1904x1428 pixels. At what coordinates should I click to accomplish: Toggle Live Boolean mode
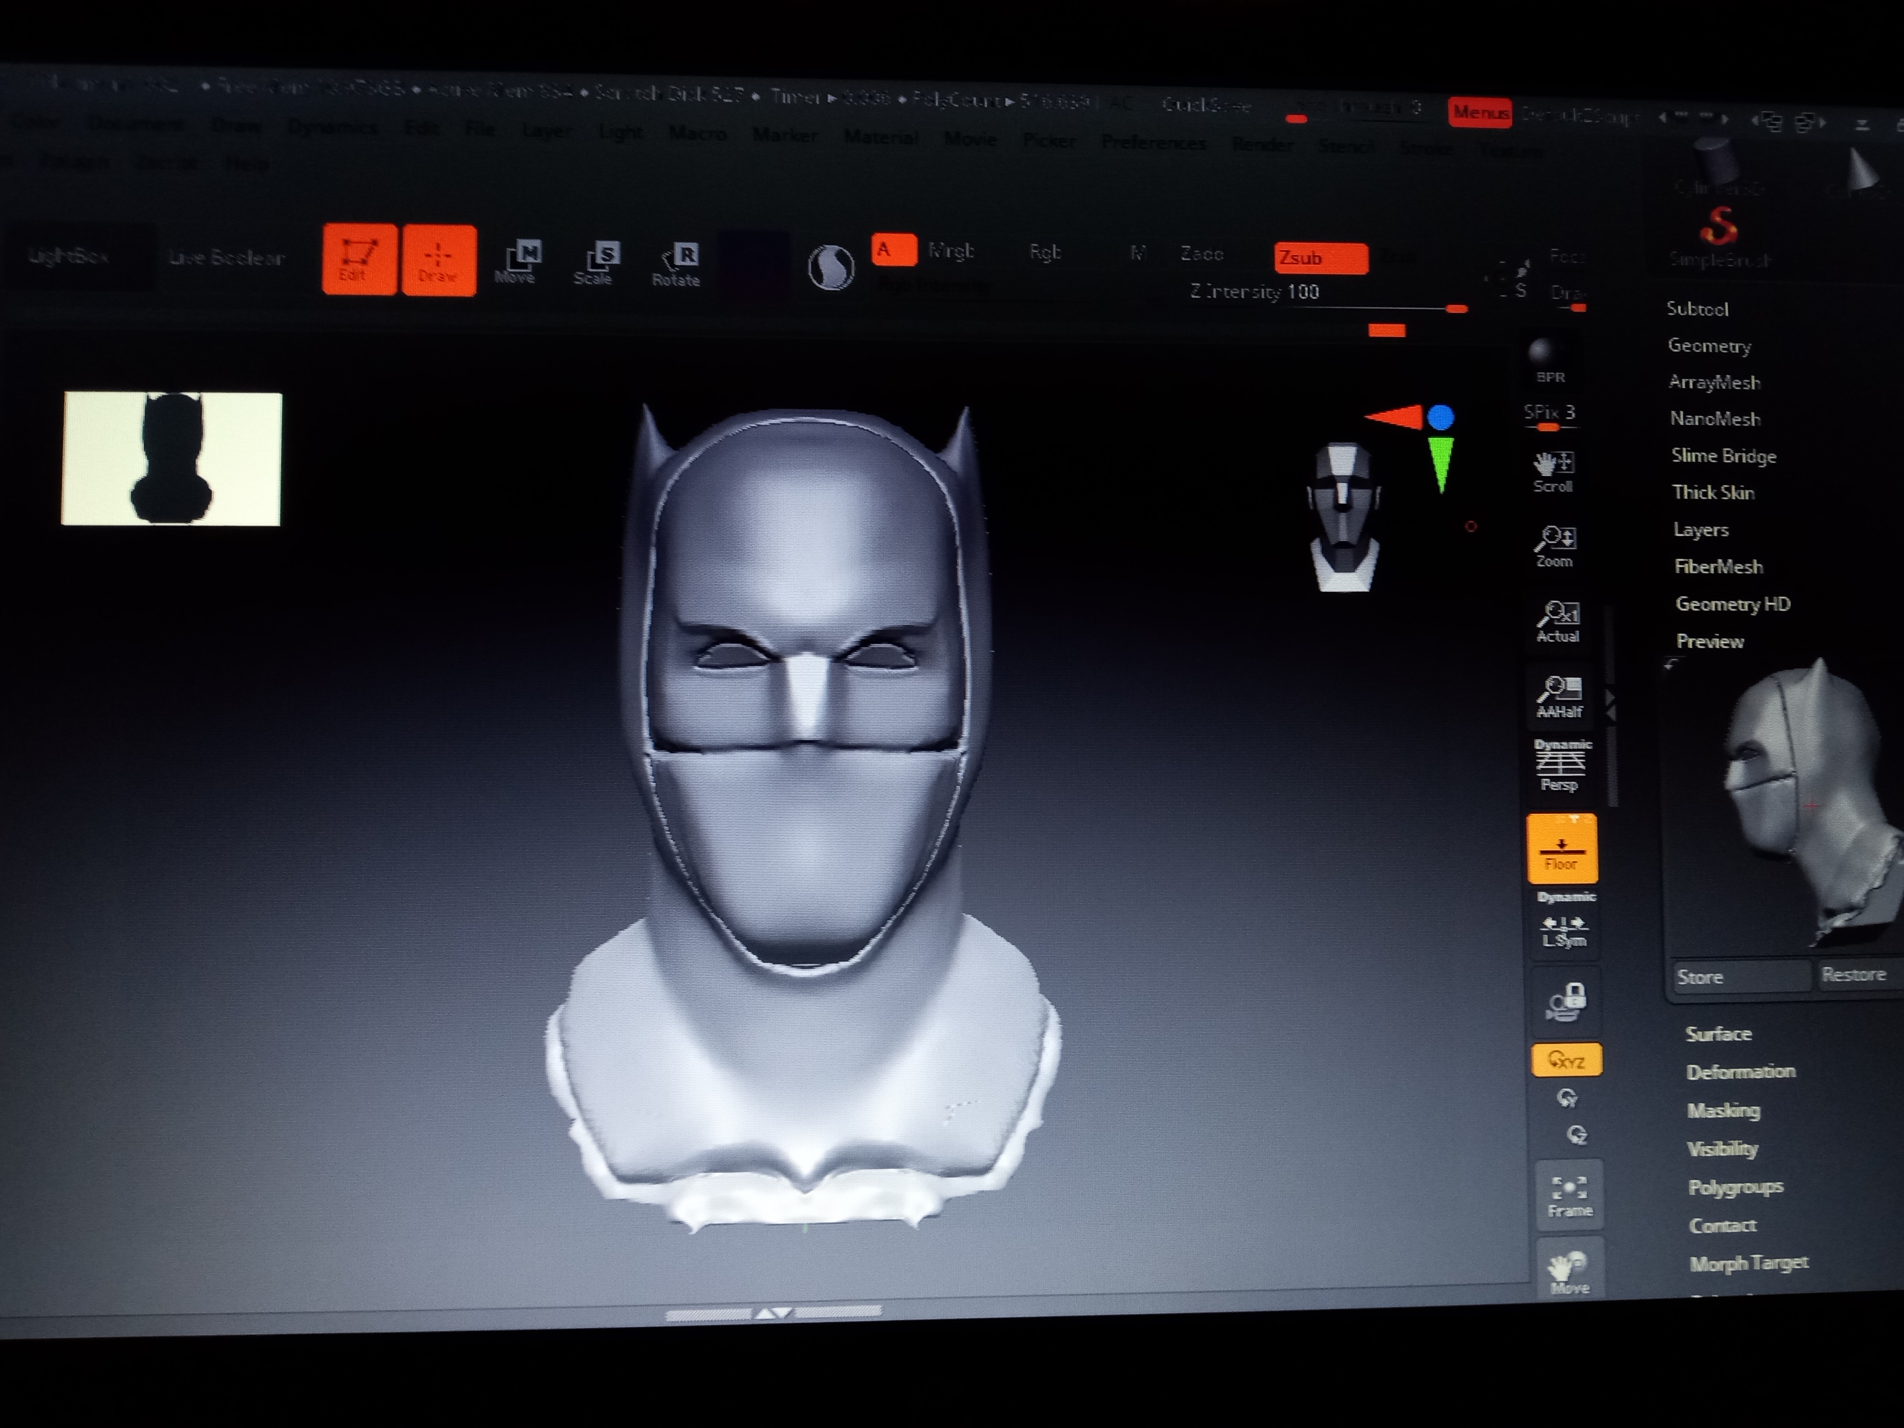point(227,257)
